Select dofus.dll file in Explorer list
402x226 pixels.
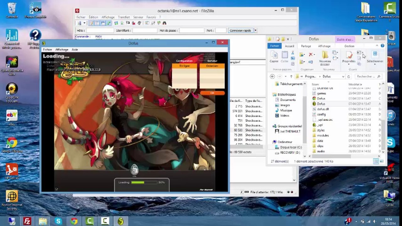[323, 109]
